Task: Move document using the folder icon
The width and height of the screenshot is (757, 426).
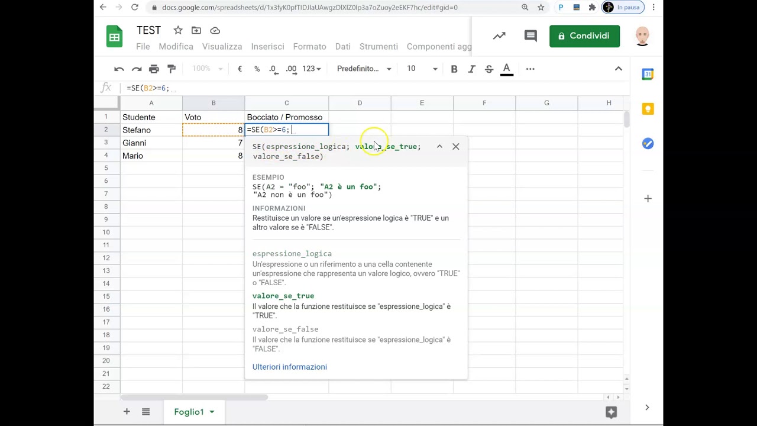Action: (196, 30)
